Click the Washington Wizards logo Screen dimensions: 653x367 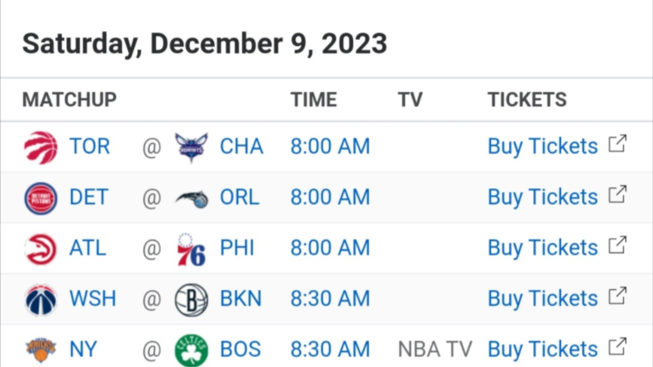pyautogui.click(x=41, y=300)
